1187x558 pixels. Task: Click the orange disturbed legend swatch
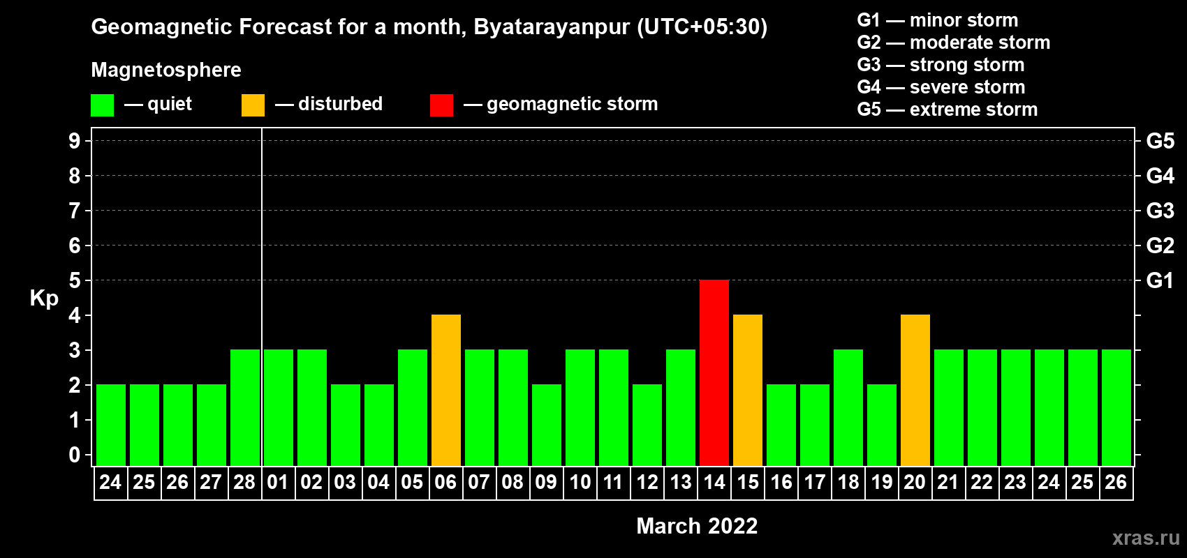(253, 105)
